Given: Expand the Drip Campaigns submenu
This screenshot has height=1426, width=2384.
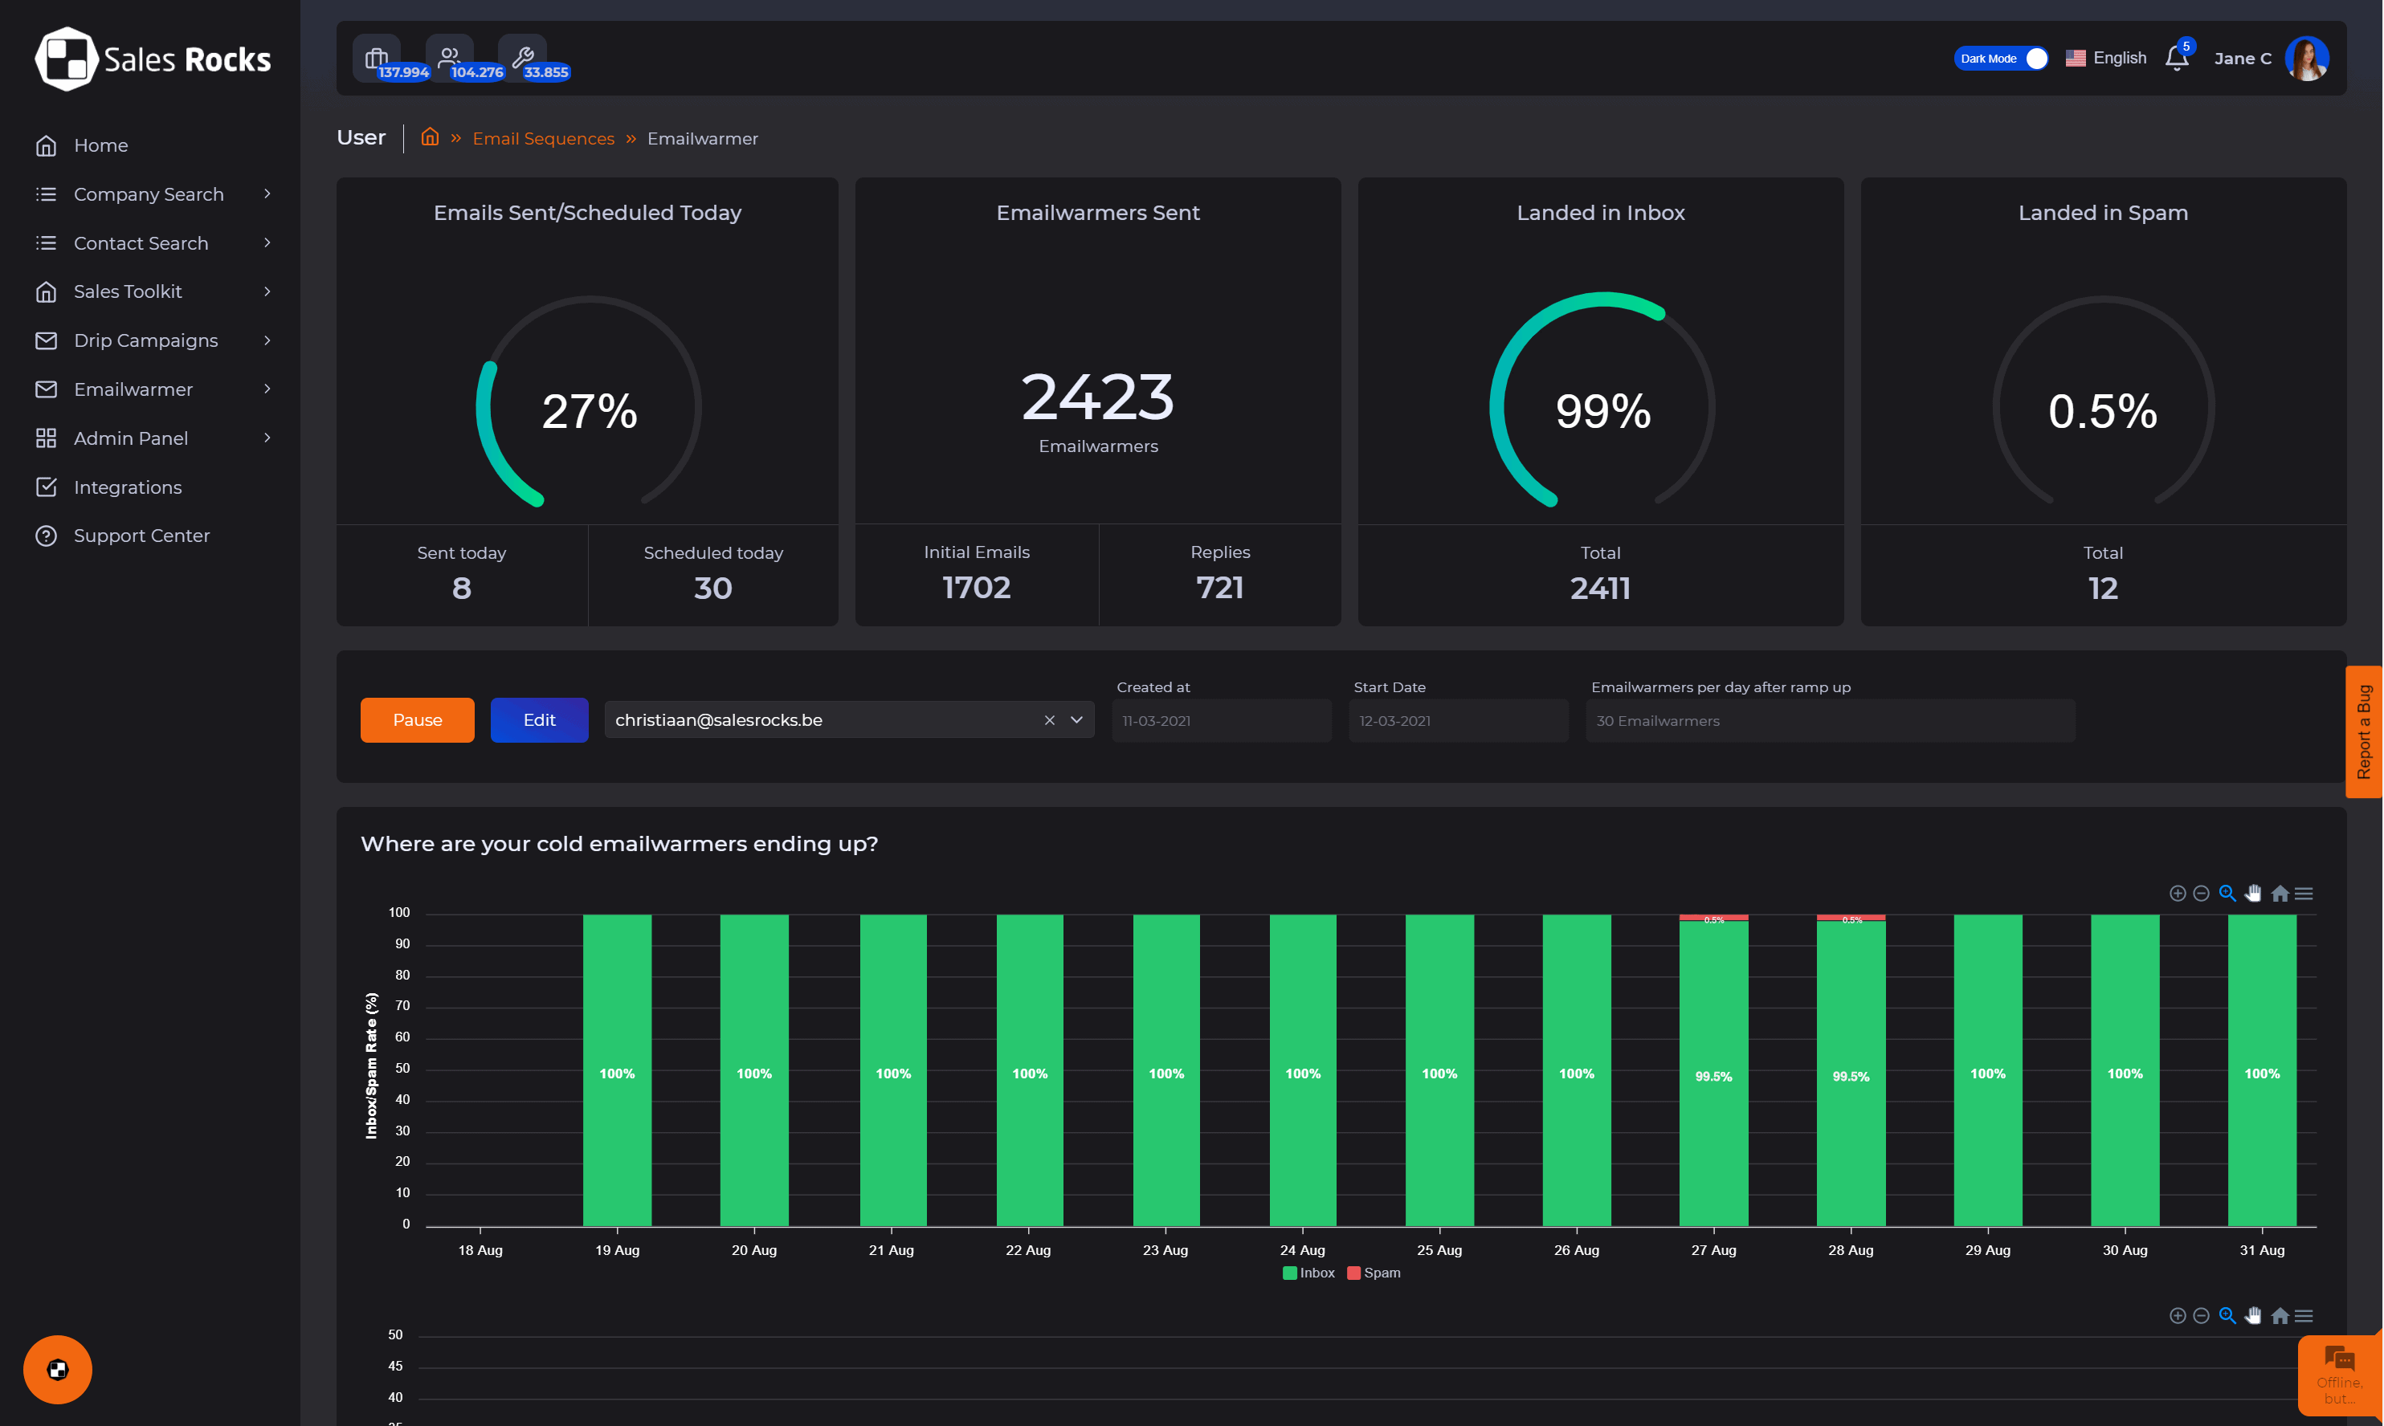Looking at the screenshot, I should click(267, 340).
